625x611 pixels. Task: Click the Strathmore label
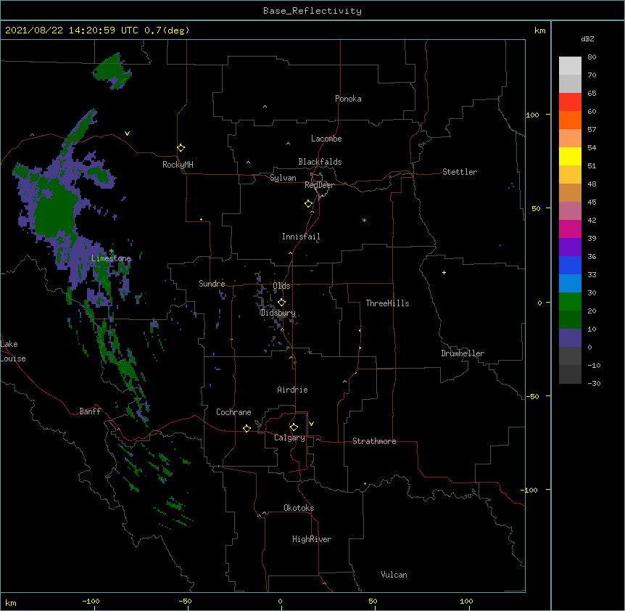pos(374,441)
